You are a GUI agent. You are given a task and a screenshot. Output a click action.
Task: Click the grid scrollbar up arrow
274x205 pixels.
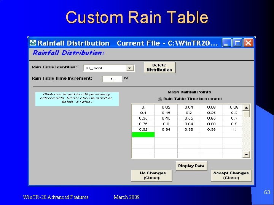pos(246,107)
